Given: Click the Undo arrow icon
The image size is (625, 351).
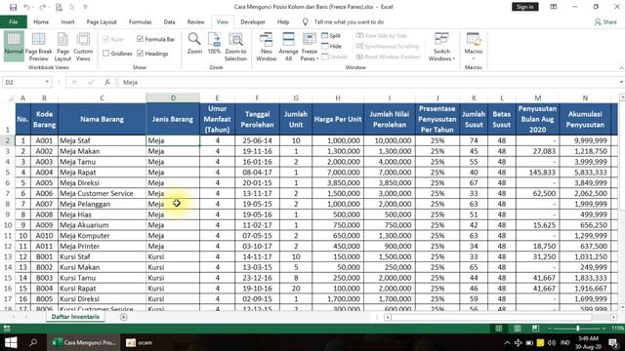Looking at the screenshot, I should [x=26, y=7].
